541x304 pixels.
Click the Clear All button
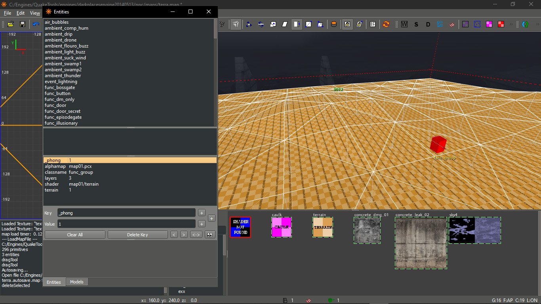(74, 234)
